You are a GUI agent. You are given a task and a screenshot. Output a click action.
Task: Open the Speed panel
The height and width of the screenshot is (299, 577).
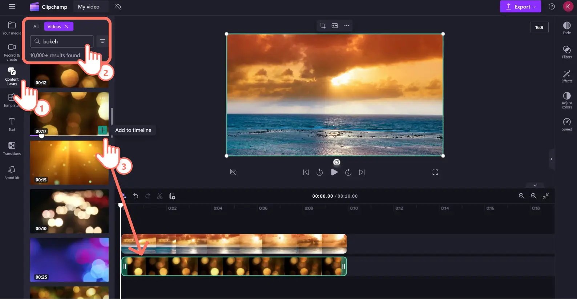point(567,124)
